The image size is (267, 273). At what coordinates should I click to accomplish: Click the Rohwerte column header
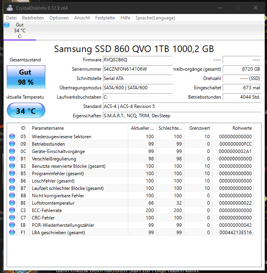(x=233, y=128)
